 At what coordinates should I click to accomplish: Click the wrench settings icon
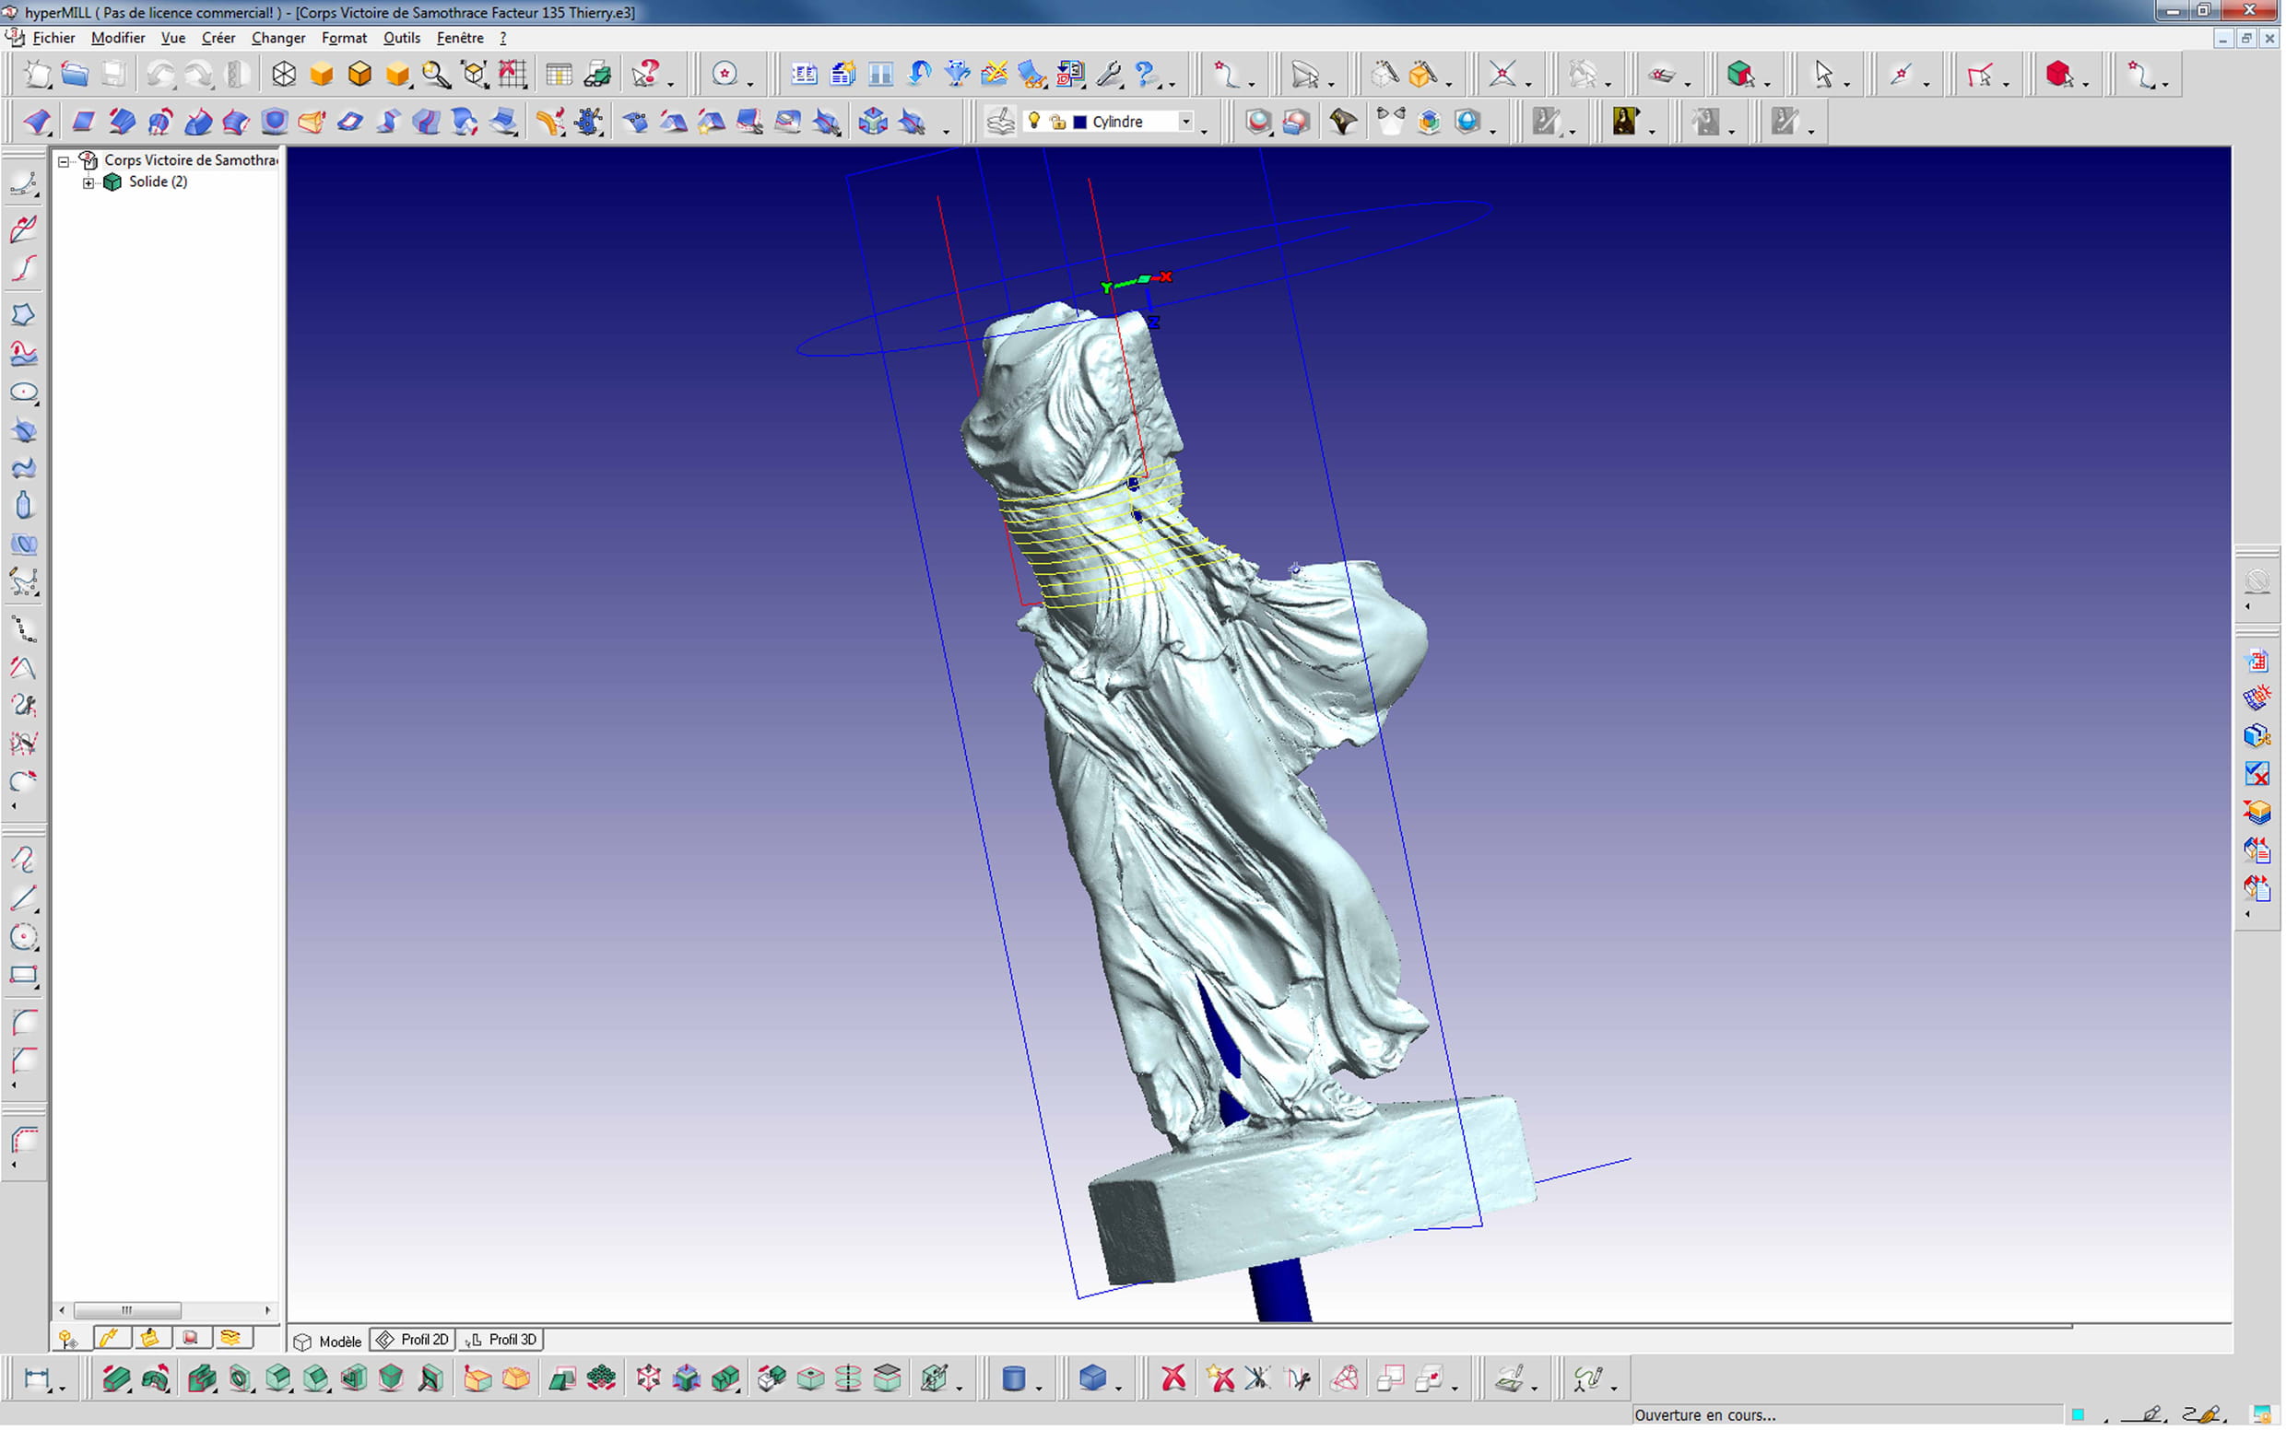[1109, 75]
